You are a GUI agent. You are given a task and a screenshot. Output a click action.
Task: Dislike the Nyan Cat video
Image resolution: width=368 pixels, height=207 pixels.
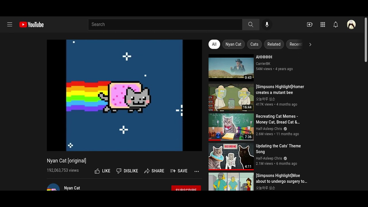coord(127,171)
